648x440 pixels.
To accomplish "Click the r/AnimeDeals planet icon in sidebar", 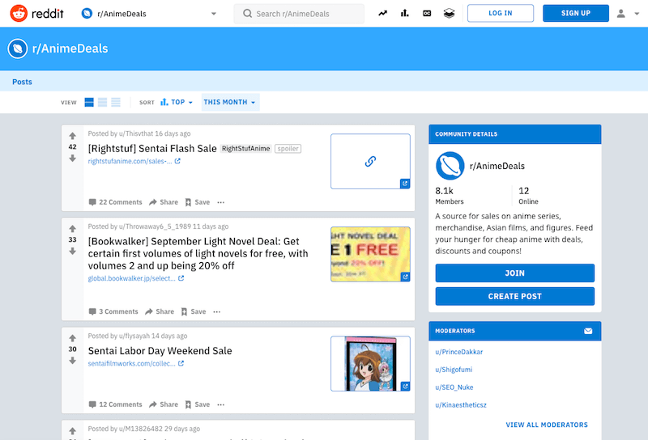I will coord(450,166).
